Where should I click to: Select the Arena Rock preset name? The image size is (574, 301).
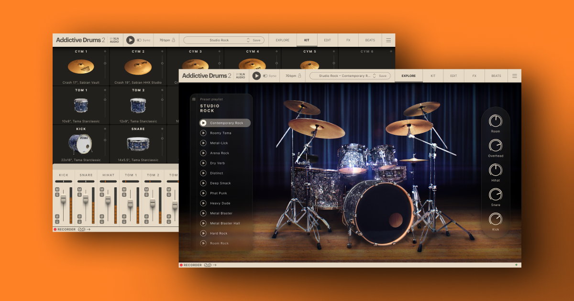[x=220, y=153]
